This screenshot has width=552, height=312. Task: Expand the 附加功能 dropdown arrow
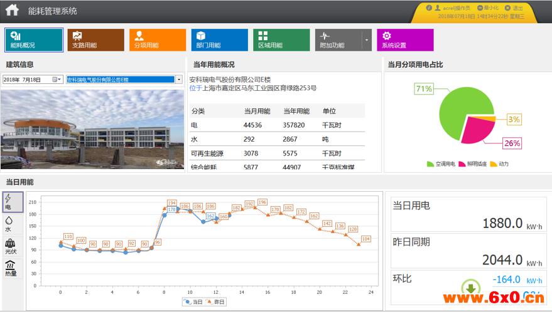(366, 40)
